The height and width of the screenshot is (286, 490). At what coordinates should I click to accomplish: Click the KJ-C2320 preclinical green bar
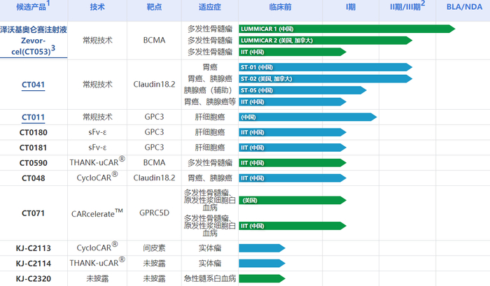point(262,278)
